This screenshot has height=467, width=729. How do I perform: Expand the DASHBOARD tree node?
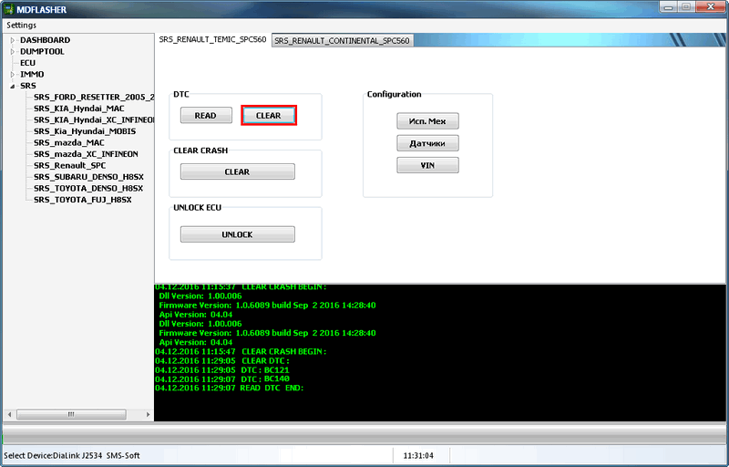point(13,40)
